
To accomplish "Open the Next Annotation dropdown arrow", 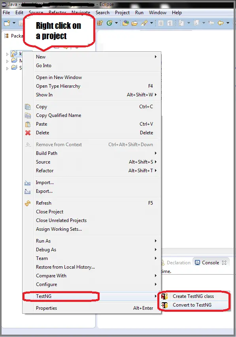I will (x=189, y=23).
